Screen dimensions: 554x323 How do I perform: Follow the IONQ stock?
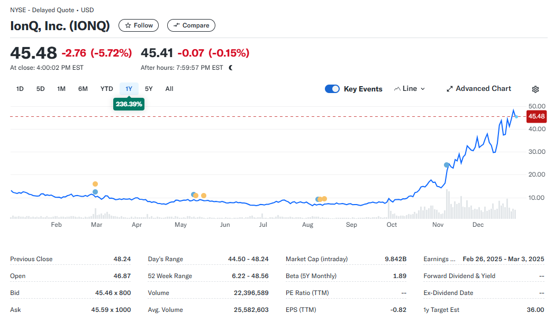click(139, 25)
